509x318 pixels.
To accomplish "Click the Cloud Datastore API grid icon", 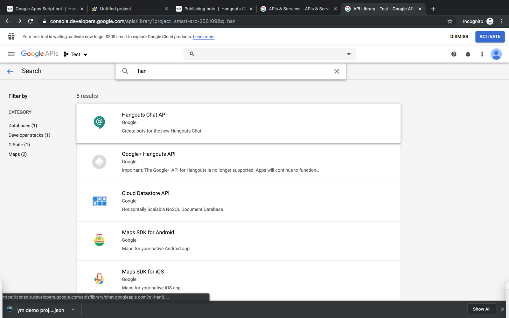I will tap(99, 201).
